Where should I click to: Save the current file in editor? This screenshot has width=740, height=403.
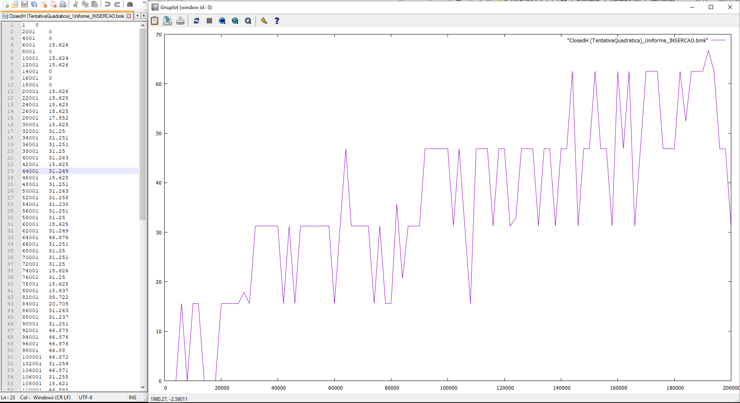coord(25,4)
